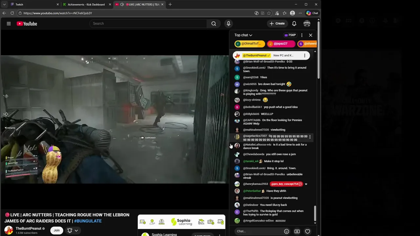The image size is (420, 236).
Task: Click username @AngelGonzalez-sd3oo in chat
Action: tap(259, 221)
